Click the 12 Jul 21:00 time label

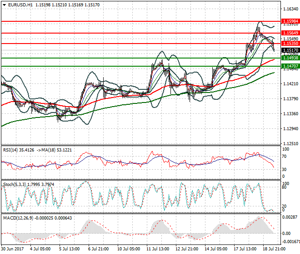pos(187,249)
